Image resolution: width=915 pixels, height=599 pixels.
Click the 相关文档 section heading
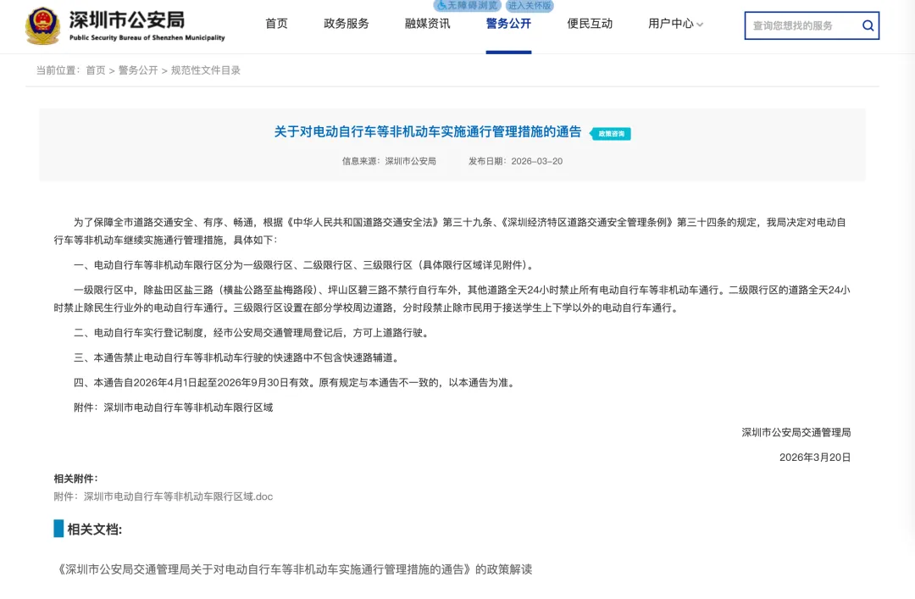(95, 530)
